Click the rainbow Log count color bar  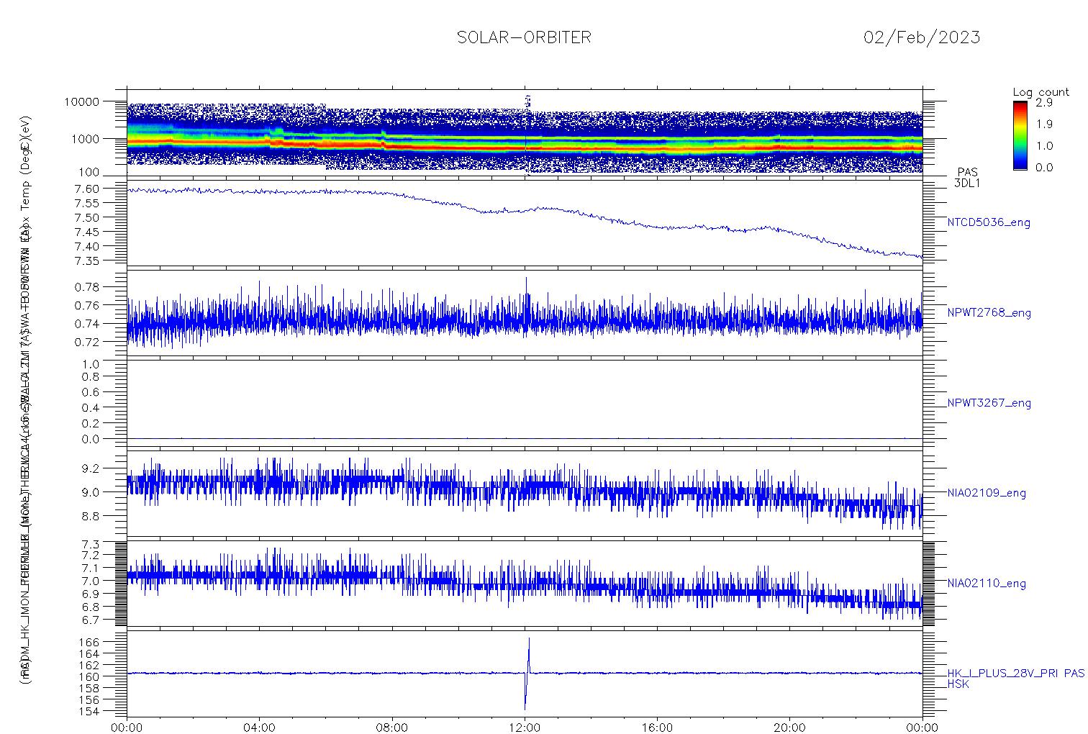[x=1020, y=135]
